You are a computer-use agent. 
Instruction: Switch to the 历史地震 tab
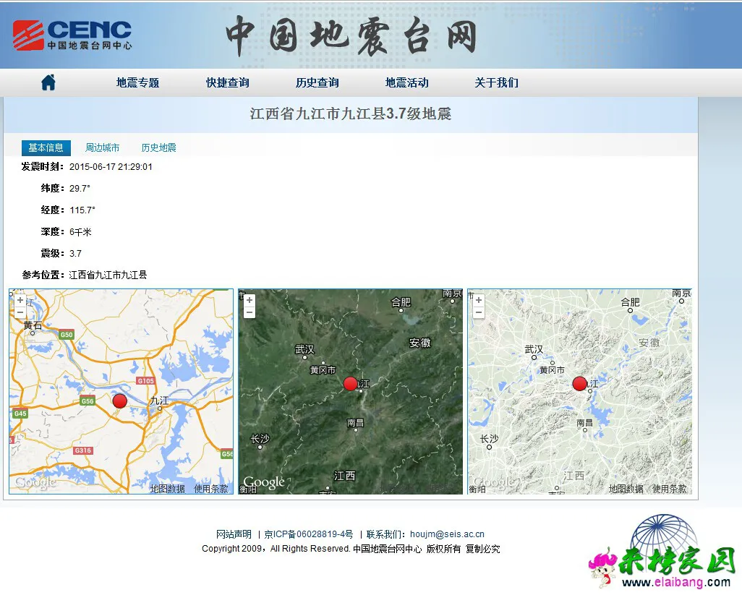click(x=158, y=147)
